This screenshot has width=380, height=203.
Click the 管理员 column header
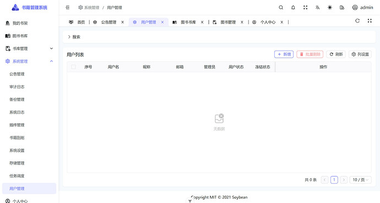coord(209,67)
